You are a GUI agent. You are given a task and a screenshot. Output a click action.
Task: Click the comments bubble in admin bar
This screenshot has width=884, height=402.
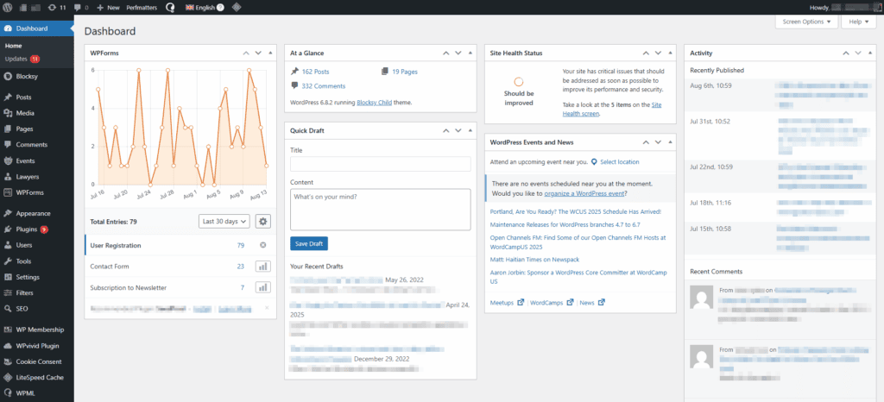click(x=80, y=7)
